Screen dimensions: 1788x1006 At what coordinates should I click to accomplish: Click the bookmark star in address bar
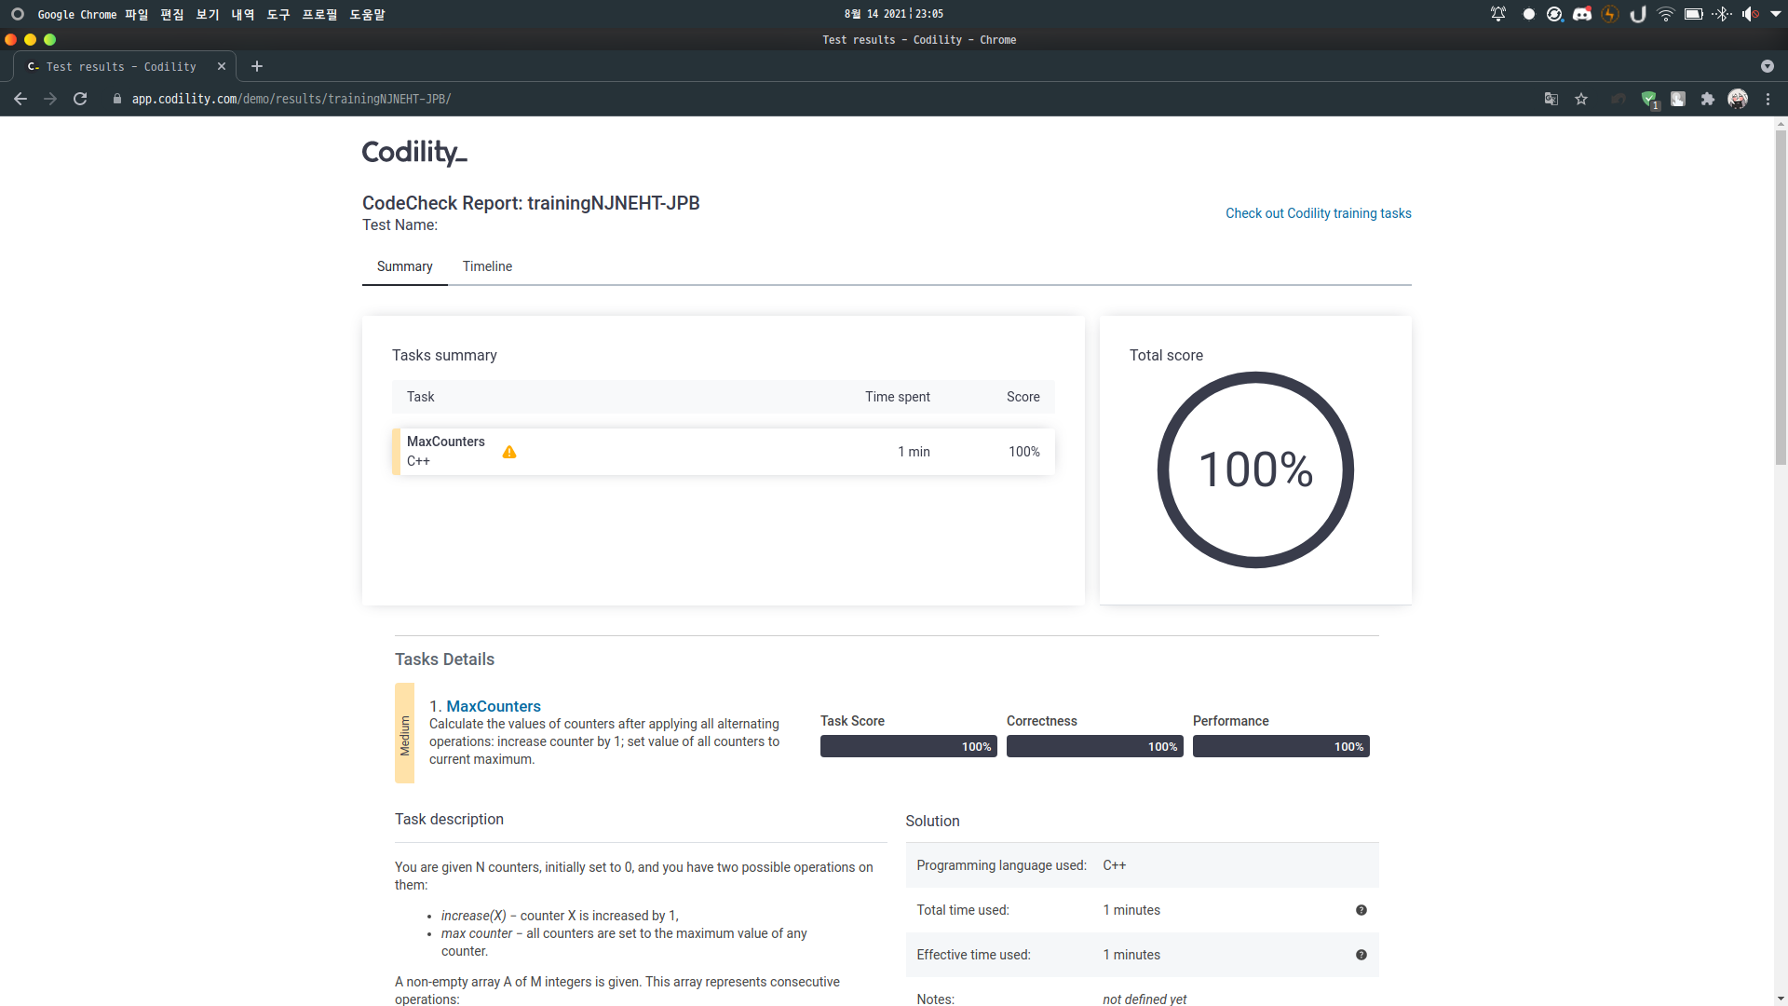pyautogui.click(x=1581, y=99)
